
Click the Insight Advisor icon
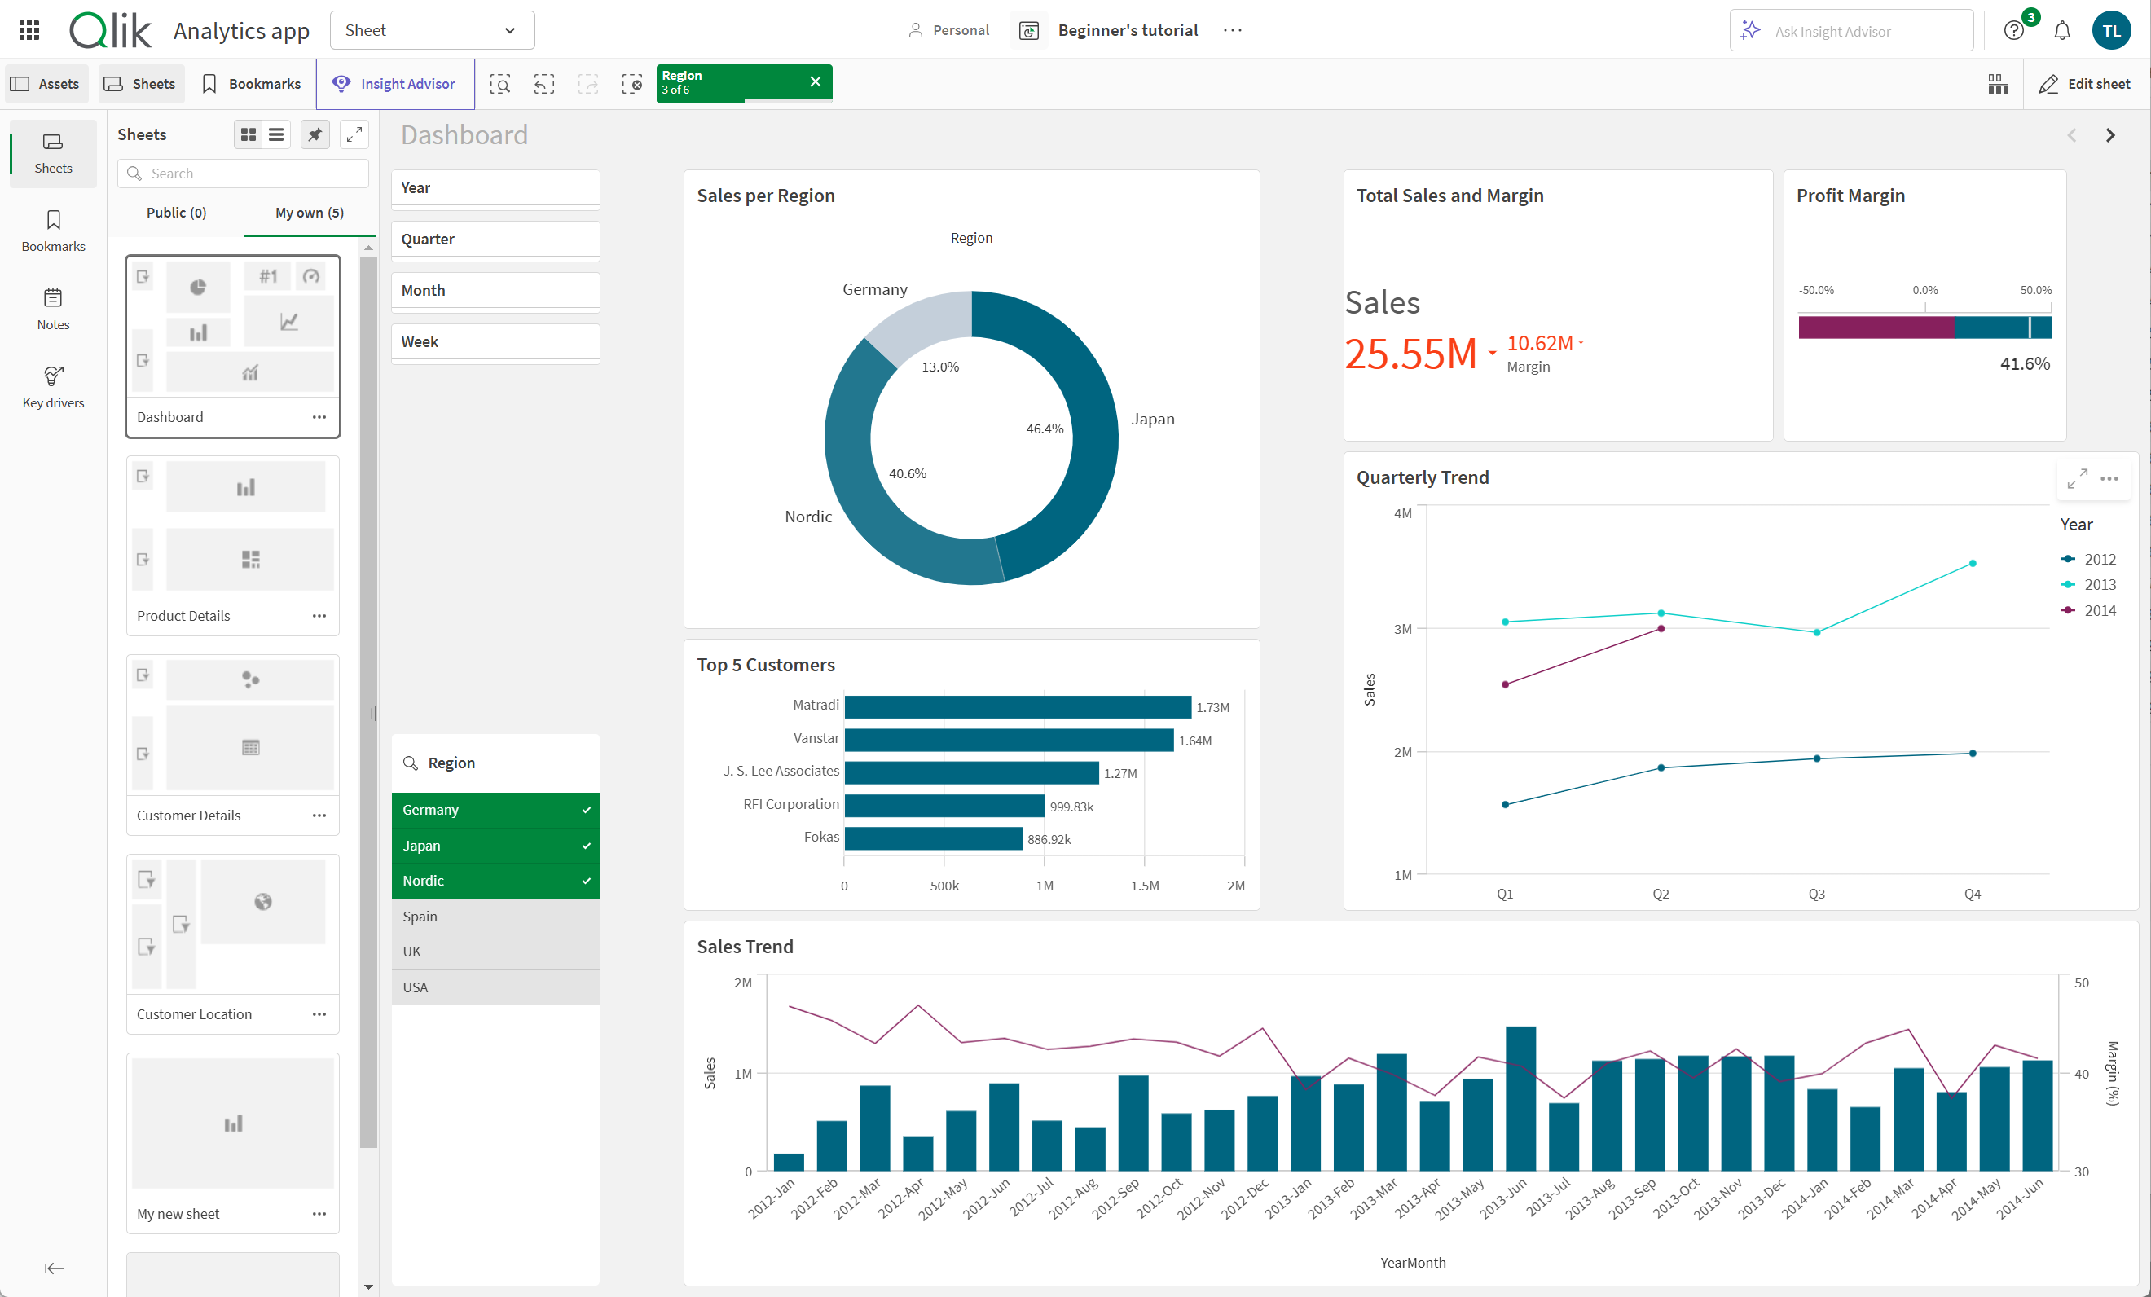click(x=338, y=83)
